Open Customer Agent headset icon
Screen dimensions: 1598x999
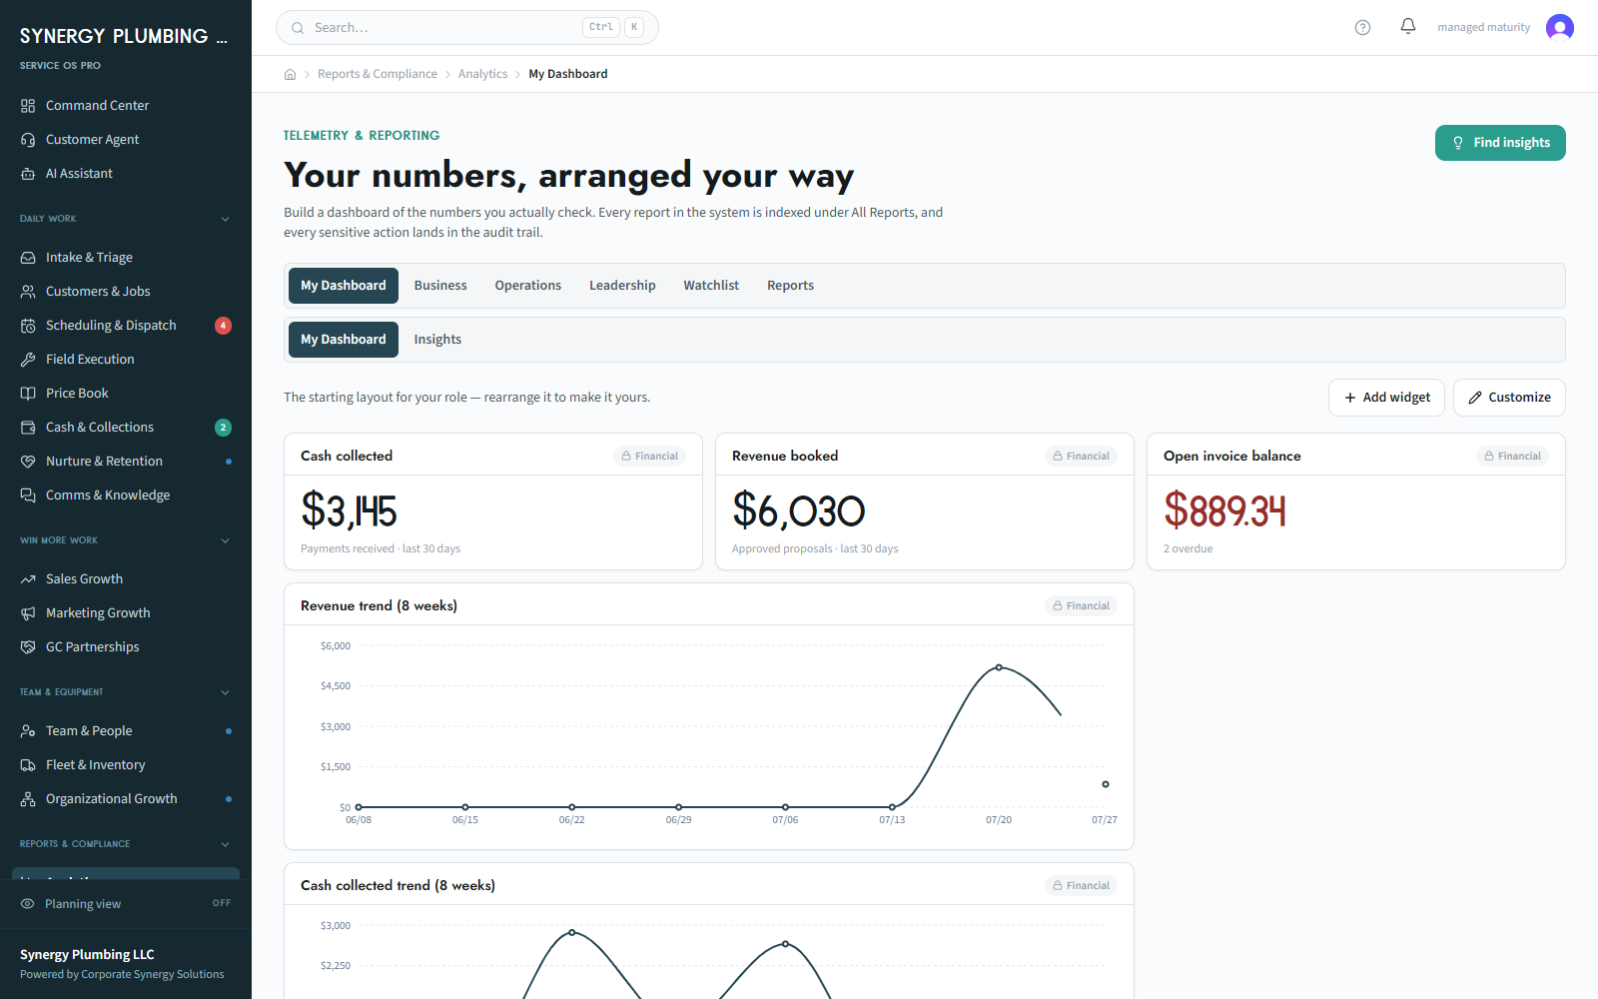(x=28, y=140)
